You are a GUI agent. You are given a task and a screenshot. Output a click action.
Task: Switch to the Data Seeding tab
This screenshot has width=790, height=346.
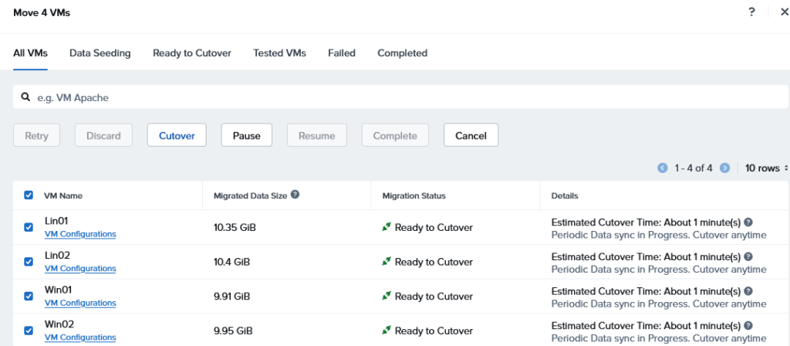(100, 53)
